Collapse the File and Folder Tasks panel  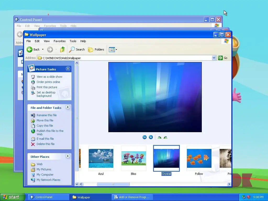pyautogui.click(x=68, y=107)
